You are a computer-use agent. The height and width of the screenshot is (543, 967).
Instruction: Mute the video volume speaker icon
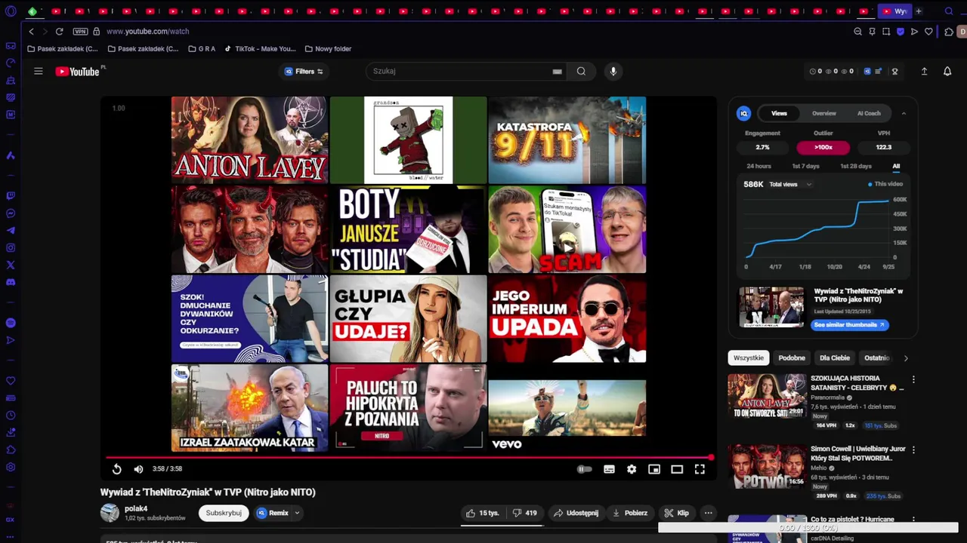138,469
